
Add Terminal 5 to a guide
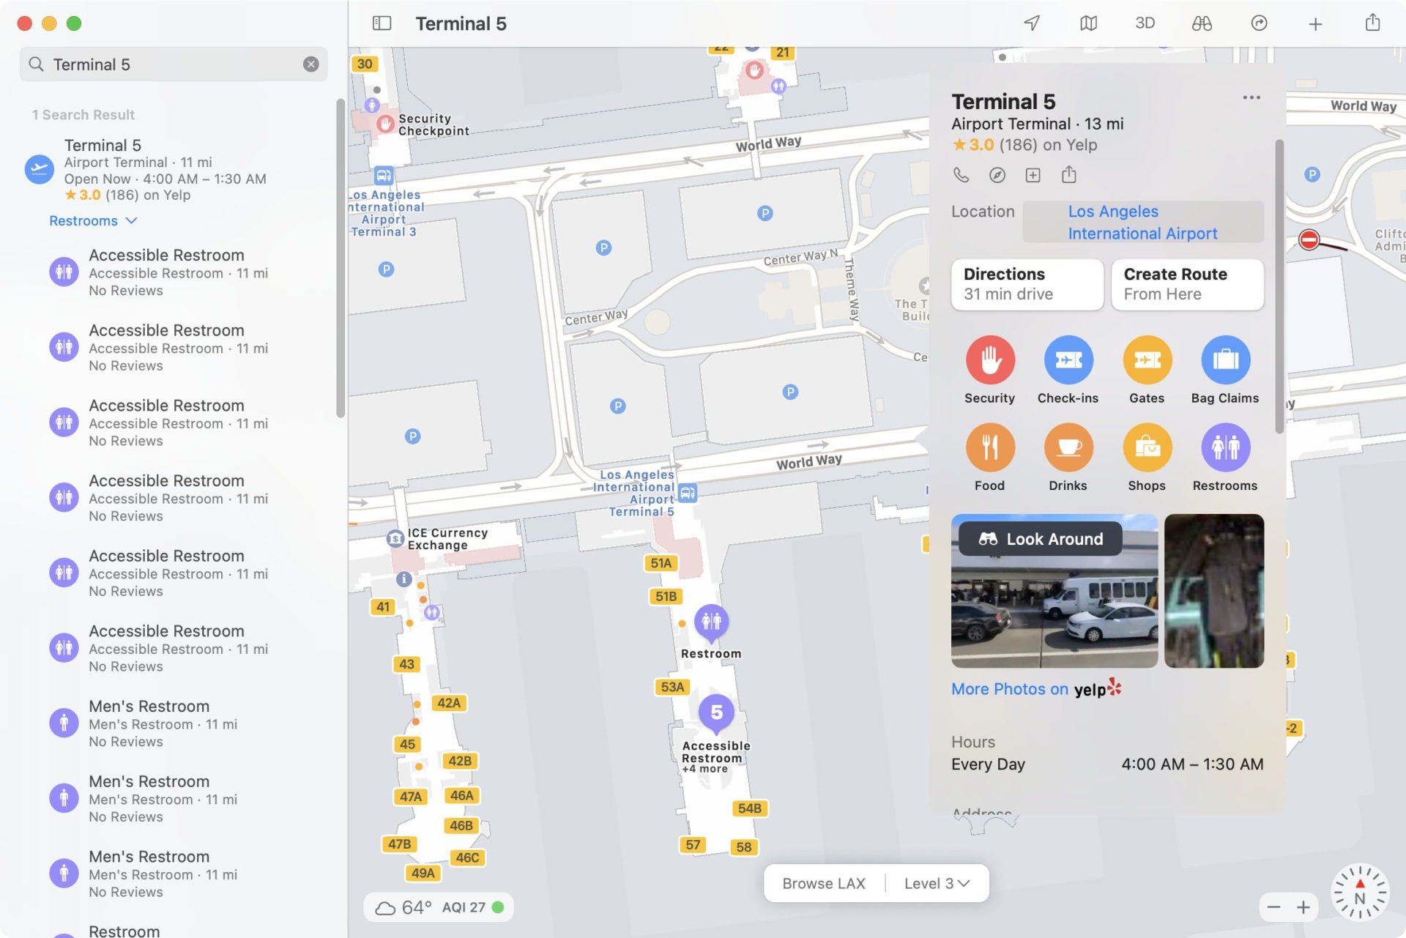(x=1033, y=175)
